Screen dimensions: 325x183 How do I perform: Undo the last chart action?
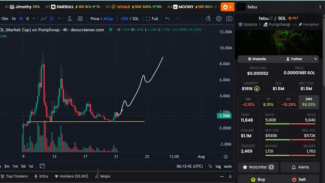(167, 19)
